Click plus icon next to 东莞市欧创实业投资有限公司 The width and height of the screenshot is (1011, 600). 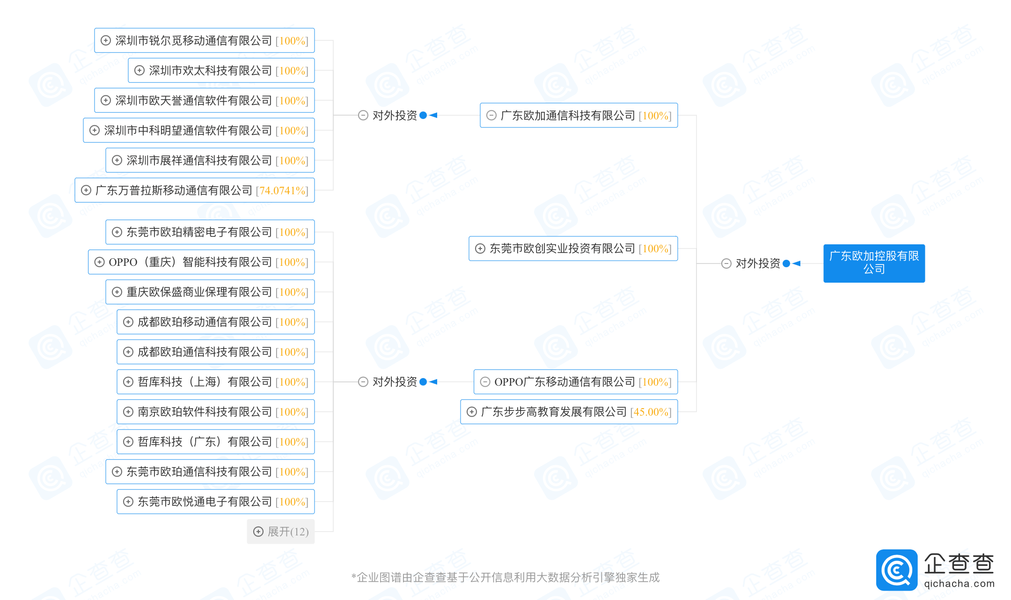pyautogui.click(x=480, y=249)
